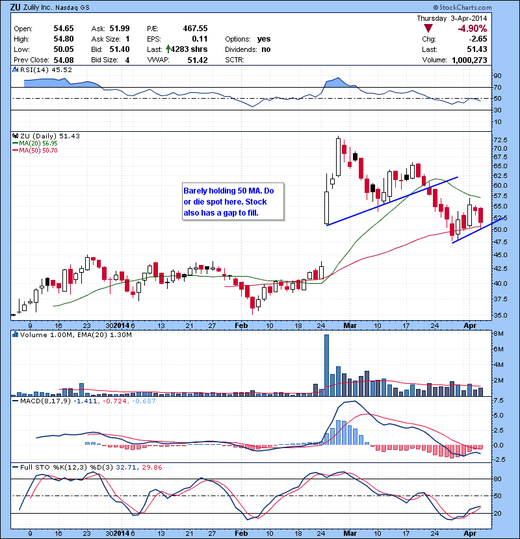Click the Full STO legend line marker
520x539 pixels.
(15, 467)
